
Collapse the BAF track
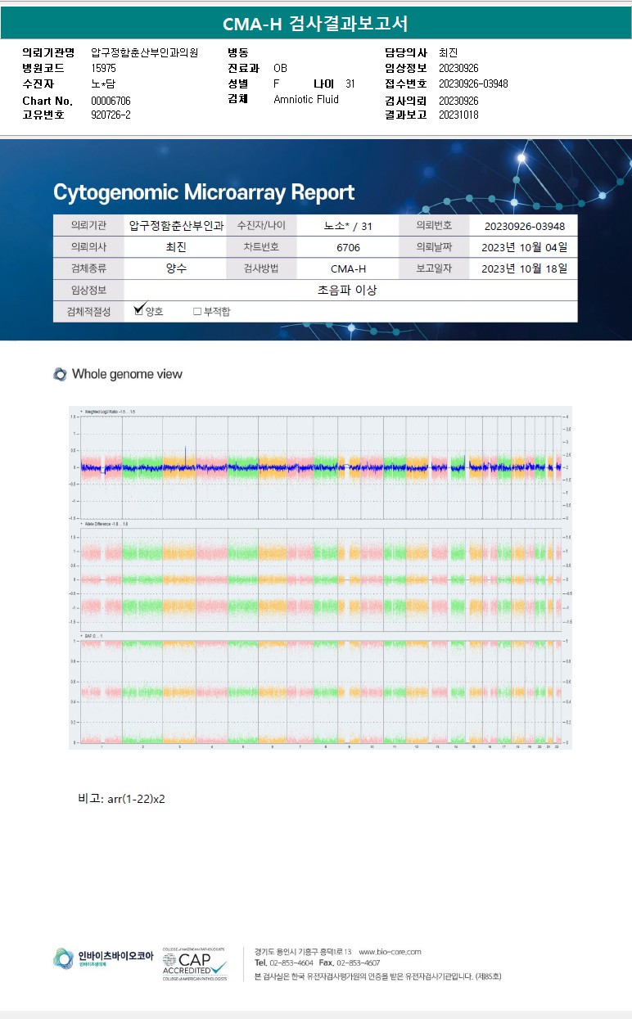pyautogui.click(x=82, y=635)
